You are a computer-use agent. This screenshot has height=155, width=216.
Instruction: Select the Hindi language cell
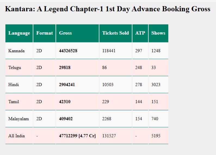19,85
